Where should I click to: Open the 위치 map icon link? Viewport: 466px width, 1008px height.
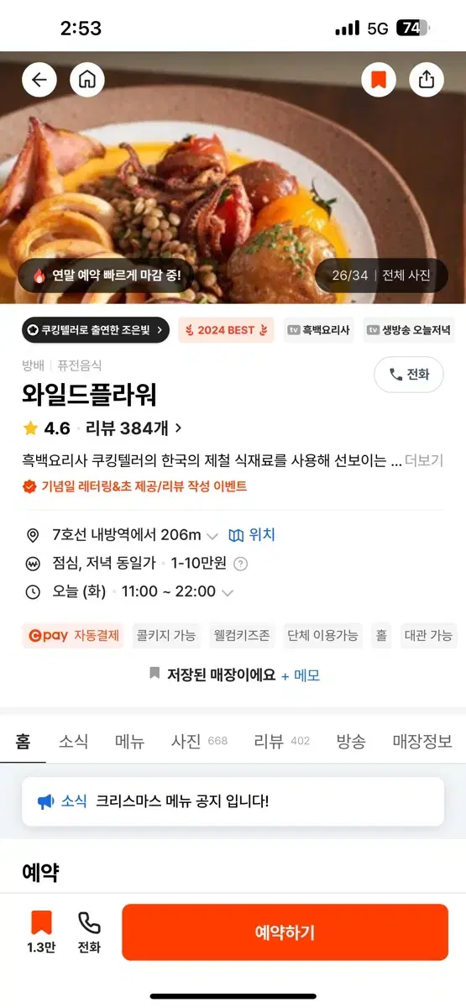tap(252, 535)
